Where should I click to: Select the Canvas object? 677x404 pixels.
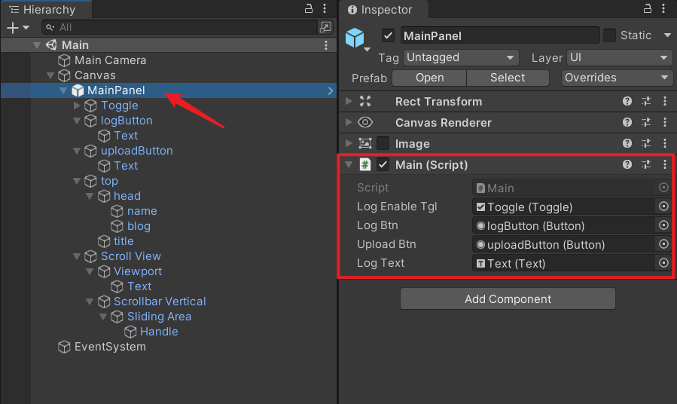pos(95,75)
